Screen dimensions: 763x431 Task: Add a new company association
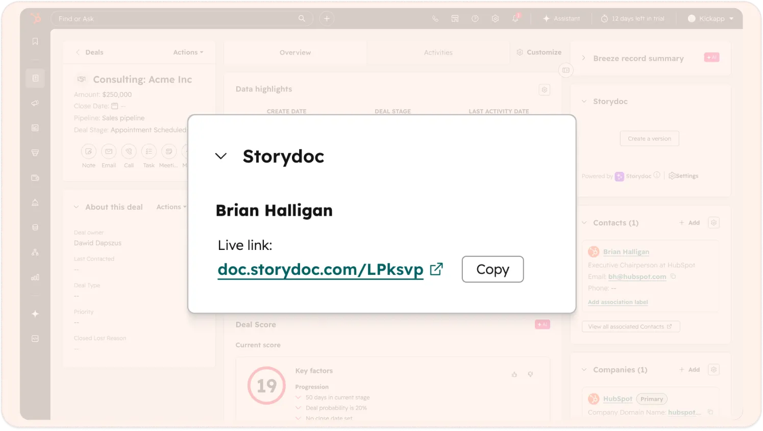coord(690,369)
